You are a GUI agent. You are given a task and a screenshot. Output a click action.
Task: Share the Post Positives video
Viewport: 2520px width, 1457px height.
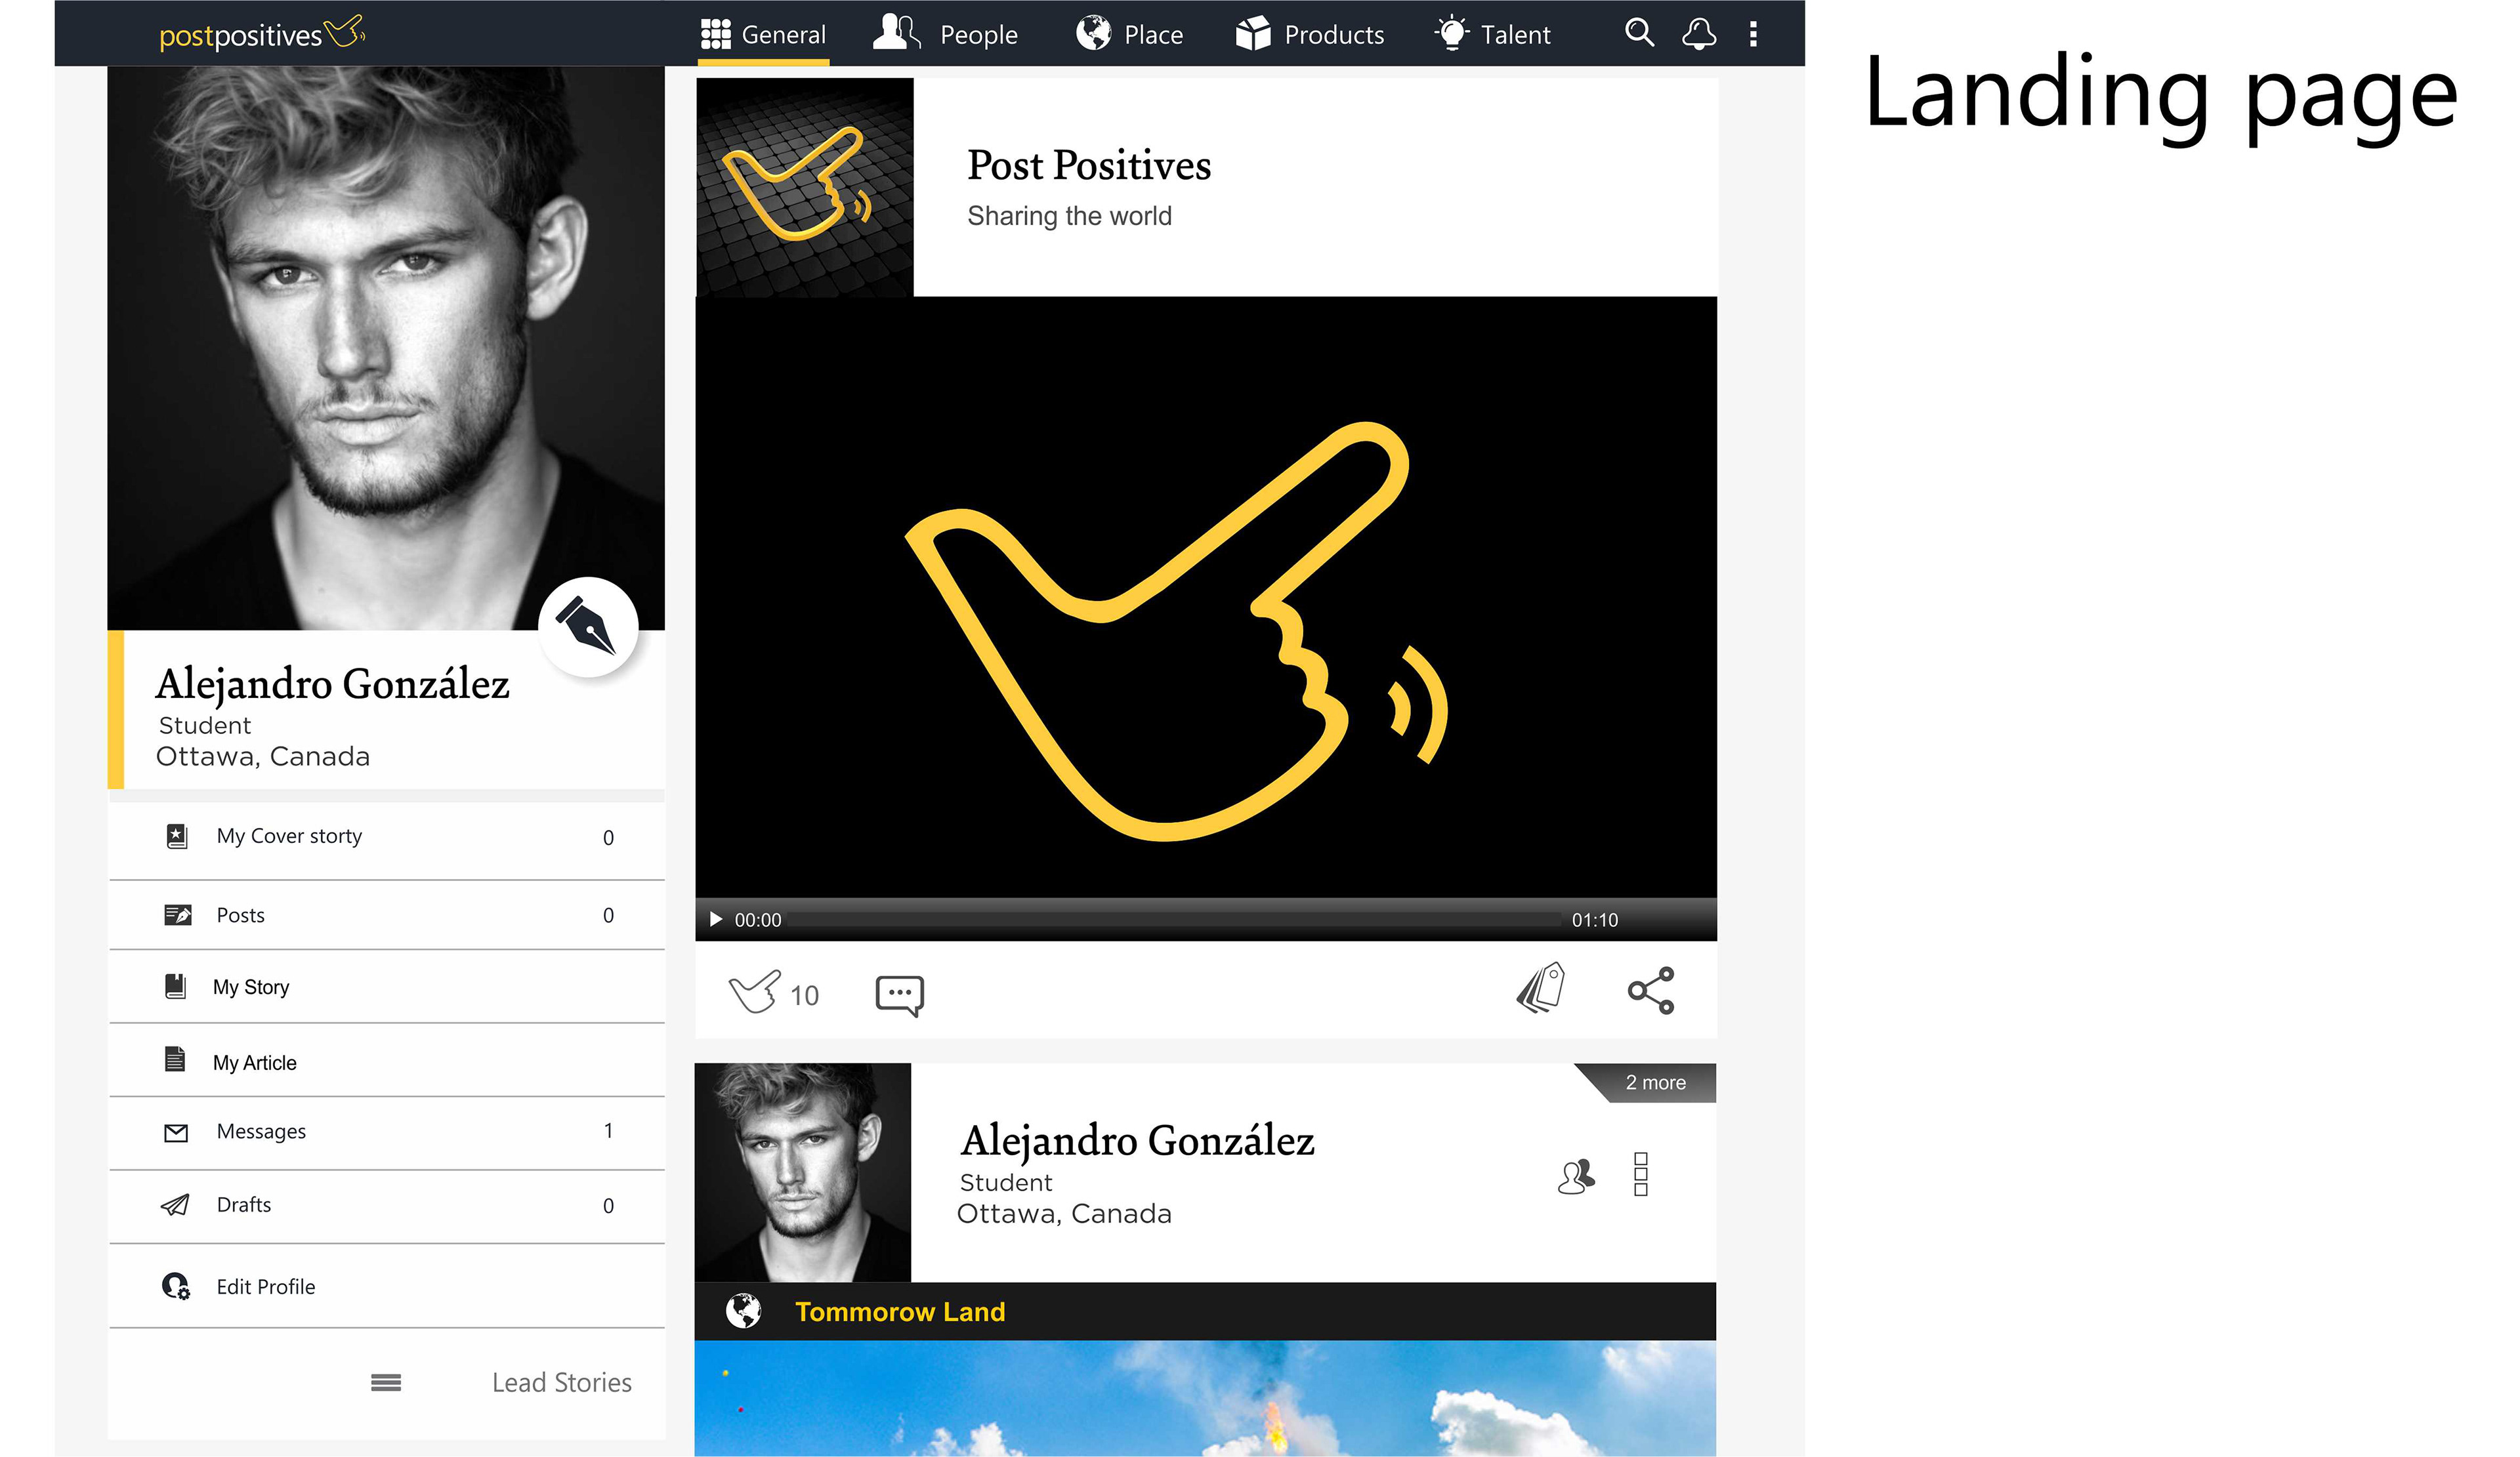[x=1651, y=991]
